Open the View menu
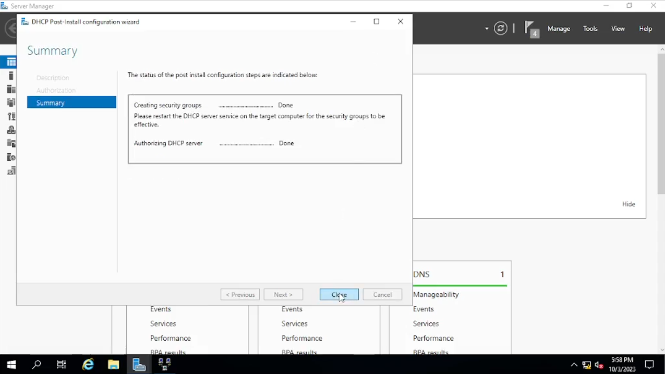The height and width of the screenshot is (374, 665). pyautogui.click(x=618, y=29)
